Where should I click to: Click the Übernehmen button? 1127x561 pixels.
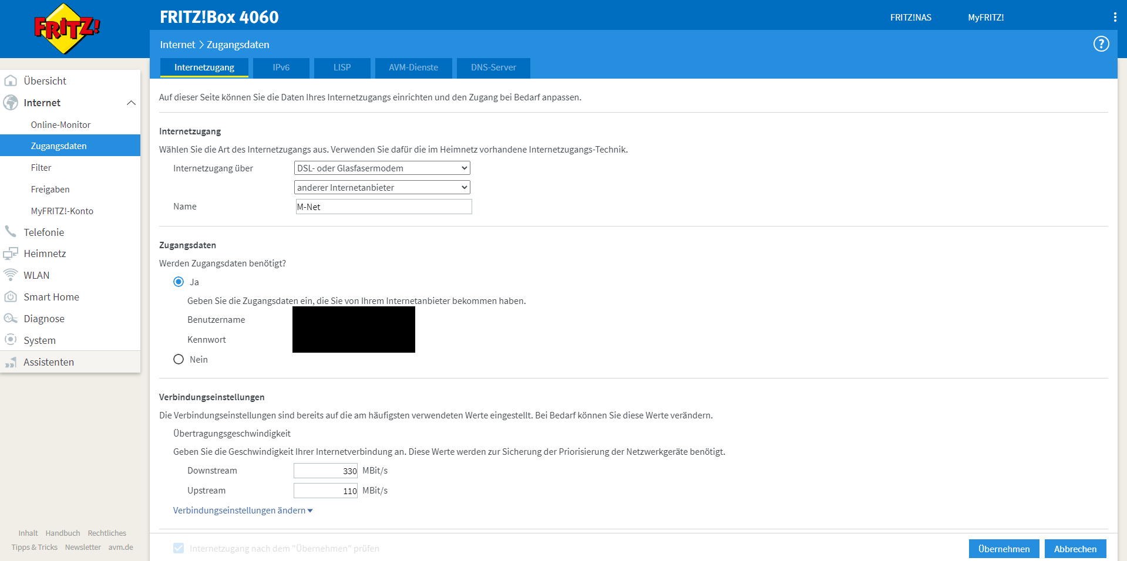(x=1004, y=549)
